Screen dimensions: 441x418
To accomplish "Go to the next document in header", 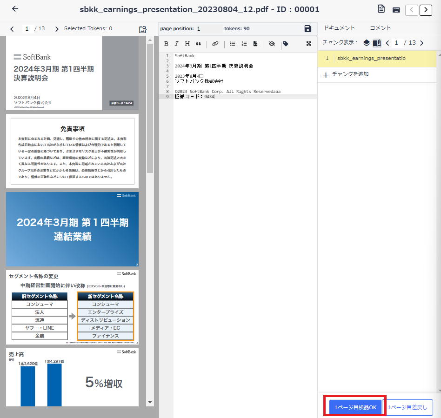I will pyautogui.click(x=426, y=10).
